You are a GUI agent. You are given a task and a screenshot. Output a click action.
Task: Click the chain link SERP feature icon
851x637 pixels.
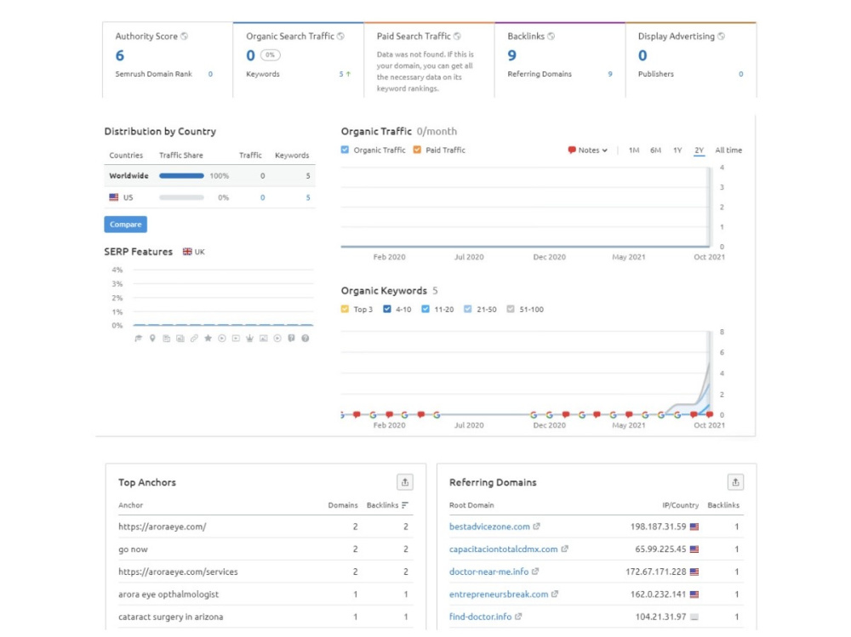194,338
